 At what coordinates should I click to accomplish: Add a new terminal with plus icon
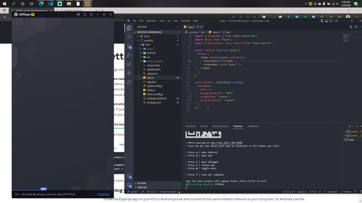pos(350,126)
